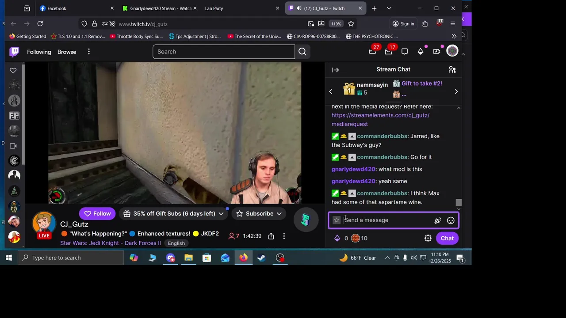Open the three-dot more menu beside Browse
Image resolution: width=566 pixels, height=318 pixels.
89,52
